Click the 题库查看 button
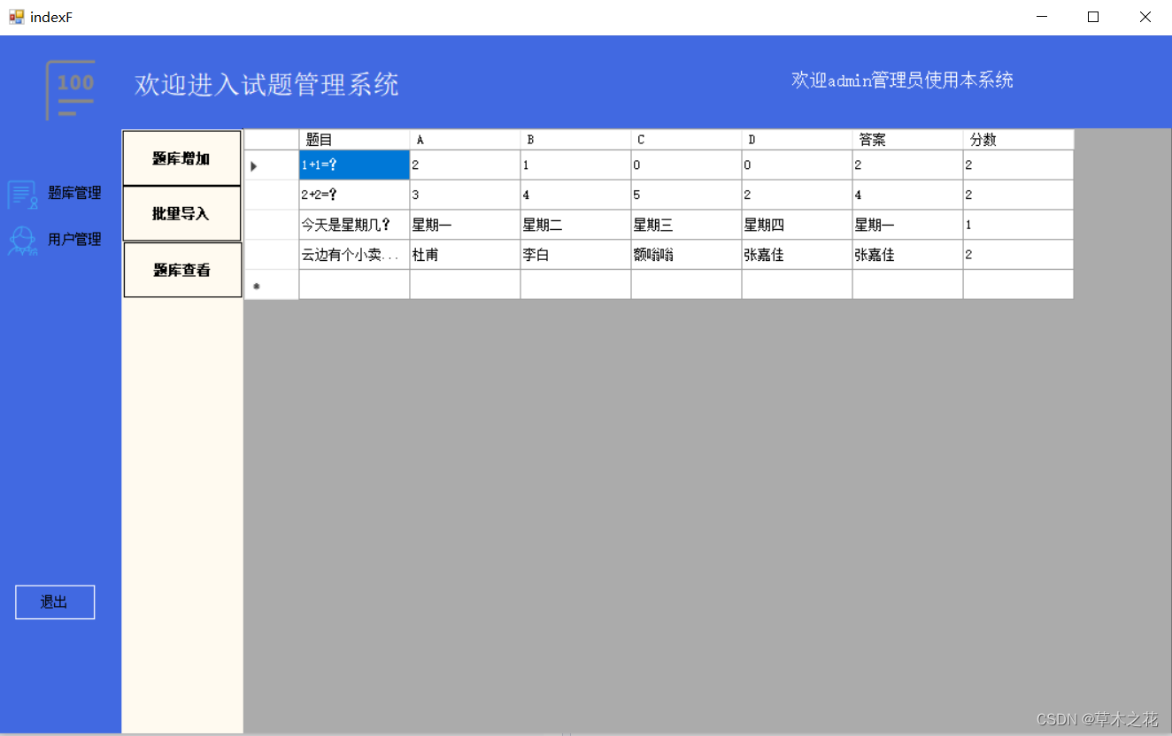Image resolution: width=1172 pixels, height=736 pixels. click(x=182, y=270)
